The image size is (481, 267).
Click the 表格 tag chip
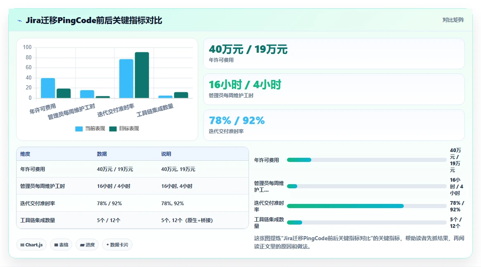click(x=61, y=245)
